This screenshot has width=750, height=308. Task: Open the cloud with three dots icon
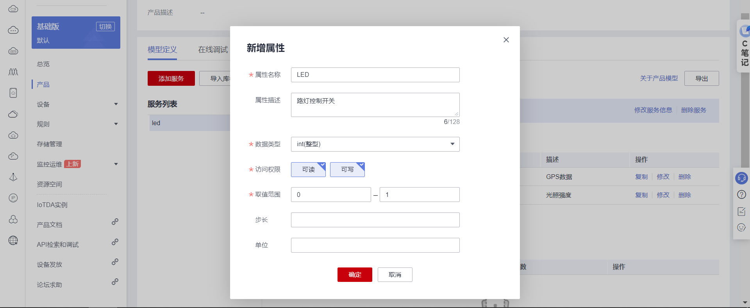(x=13, y=30)
